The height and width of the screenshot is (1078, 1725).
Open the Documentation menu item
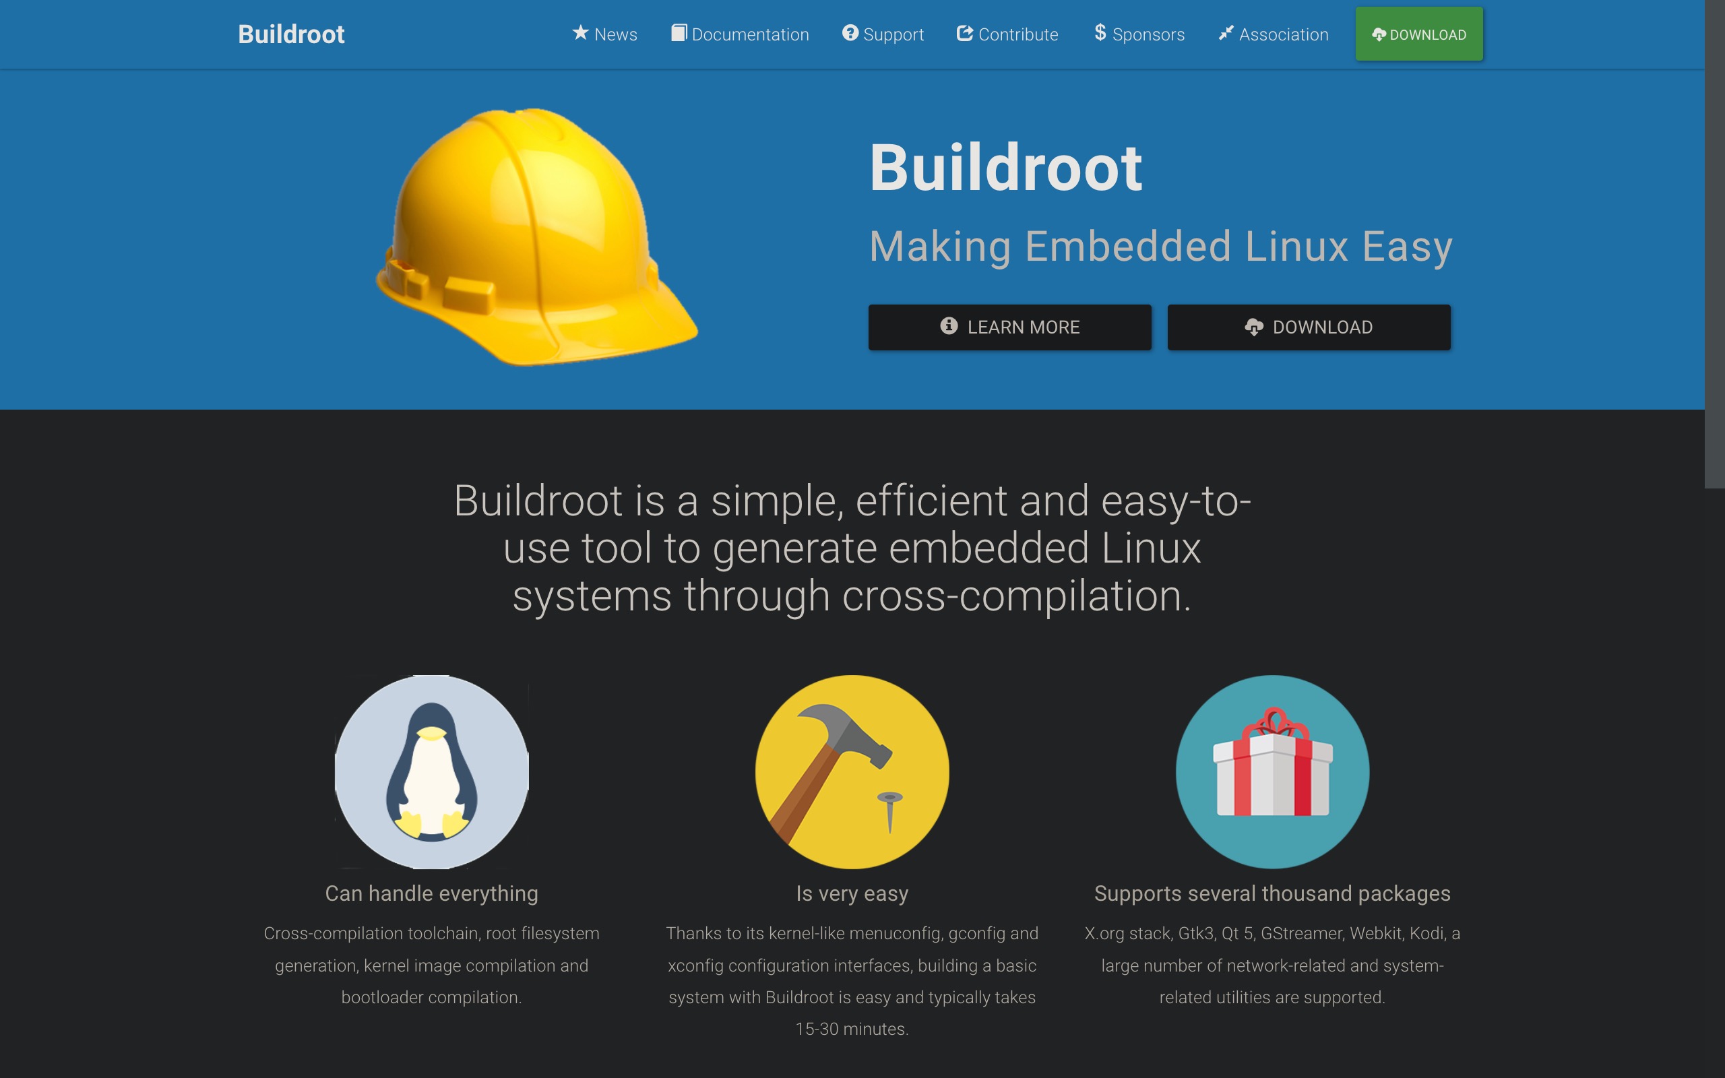[740, 34]
